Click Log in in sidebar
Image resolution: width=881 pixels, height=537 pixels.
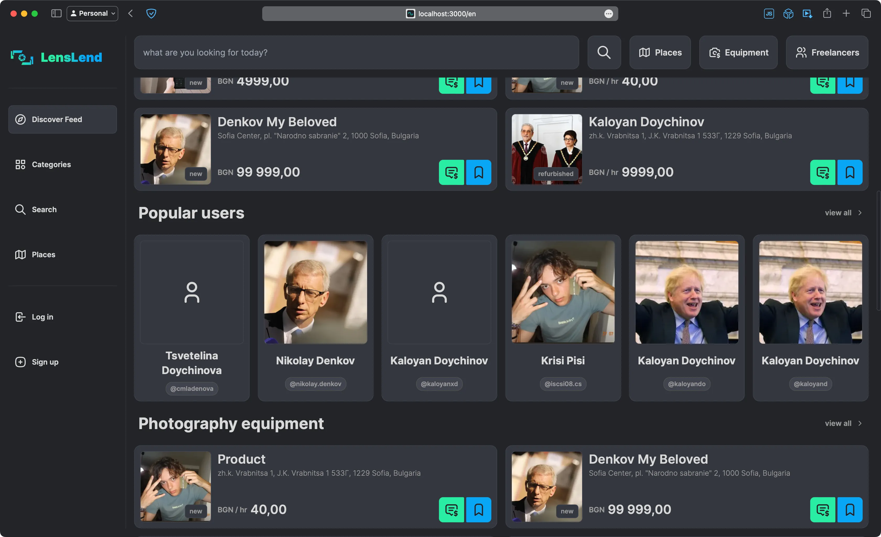pos(63,317)
